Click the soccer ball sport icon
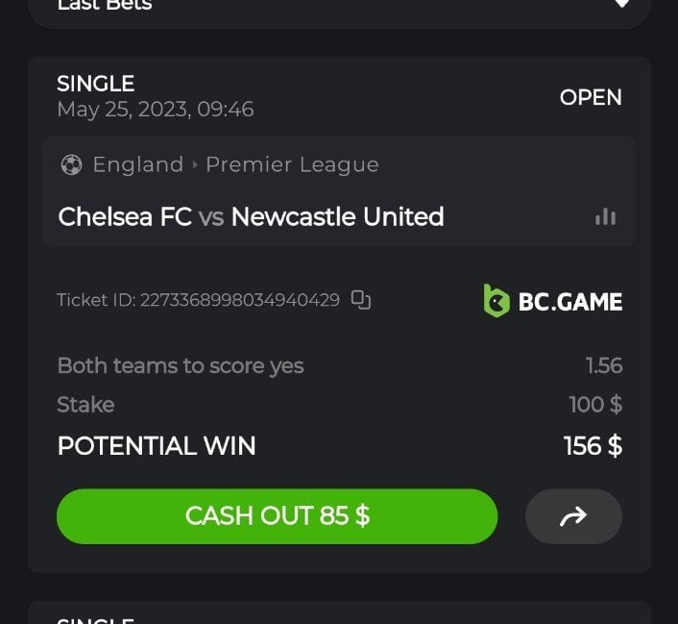 coord(71,164)
